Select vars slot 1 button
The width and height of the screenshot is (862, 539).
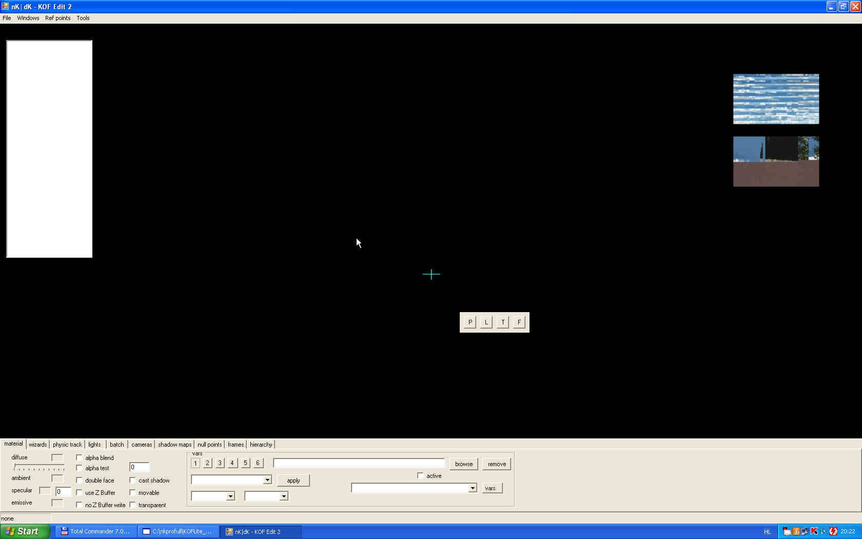(195, 463)
